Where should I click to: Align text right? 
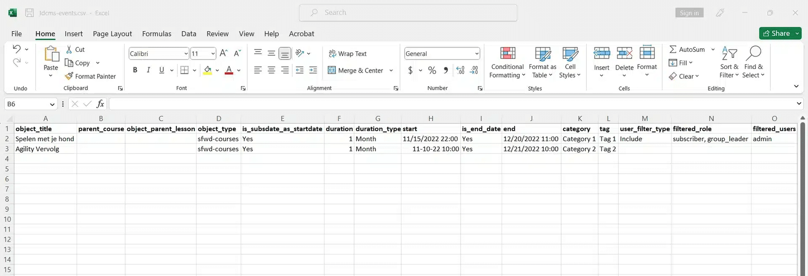[285, 70]
